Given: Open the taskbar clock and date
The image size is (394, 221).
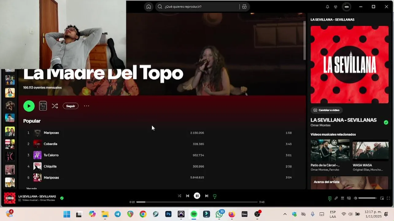Looking at the screenshot, I should (x=373, y=214).
